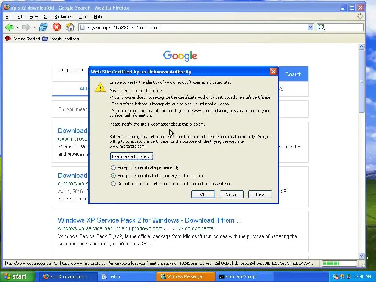Image resolution: width=376 pixels, height=282 pixels.
Task: Select Accept this certificate temporarily for this session
Action: pyautogui.click(x=113, y=176)
